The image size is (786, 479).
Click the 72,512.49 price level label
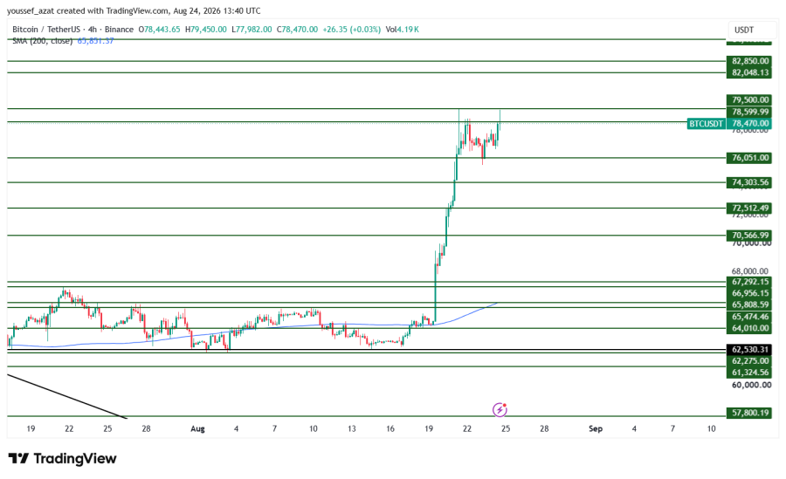pos(749,208)
